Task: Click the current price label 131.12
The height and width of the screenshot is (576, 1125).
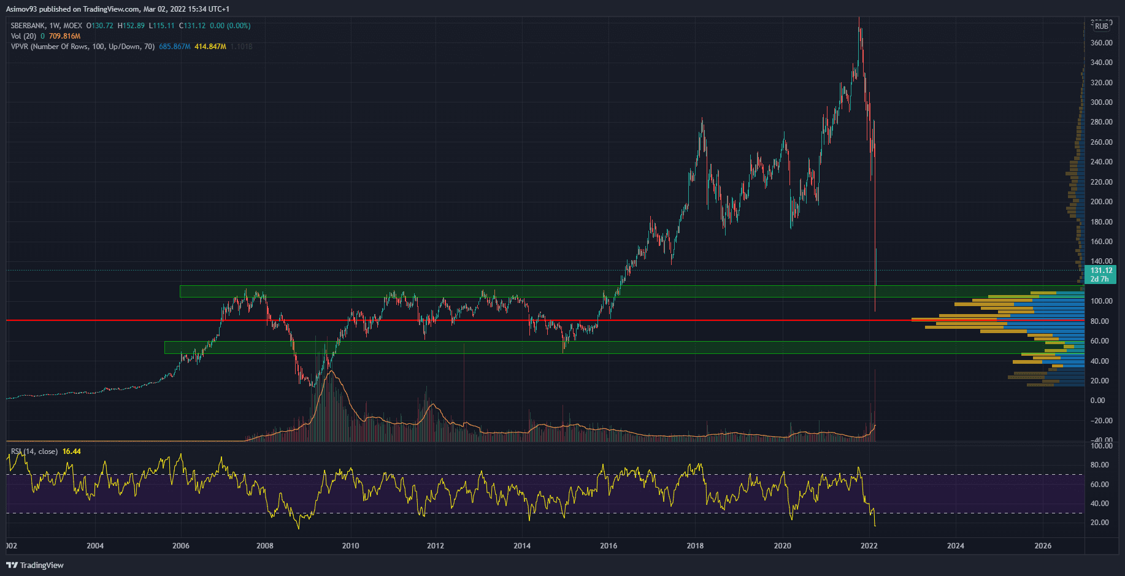Action: coord(1101,271)
